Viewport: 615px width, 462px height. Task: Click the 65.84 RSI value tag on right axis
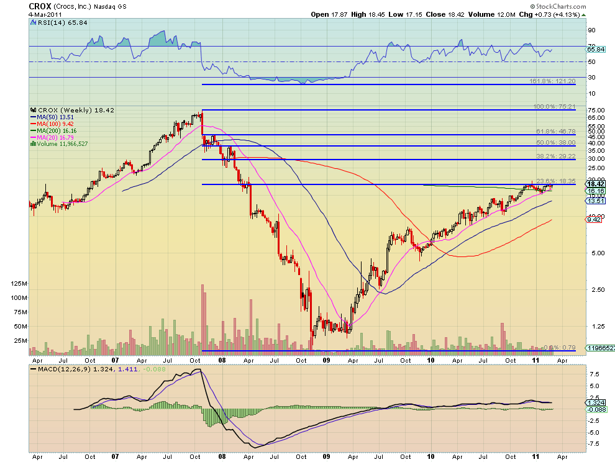[x=596, y=50]
